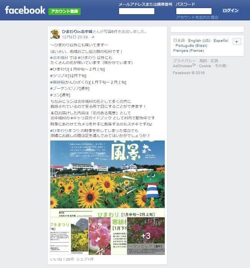Click the facebook logo in header
This screenshot has width=250, height=268.
(25, 10)
